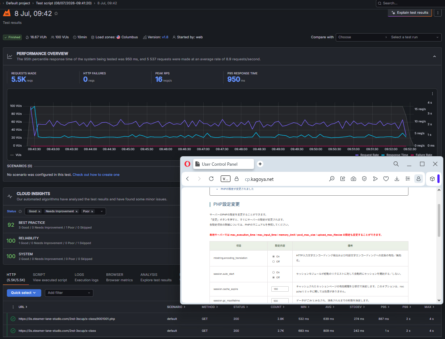Click the heart bookmark icon in Opera

click(x=386, y=179)
